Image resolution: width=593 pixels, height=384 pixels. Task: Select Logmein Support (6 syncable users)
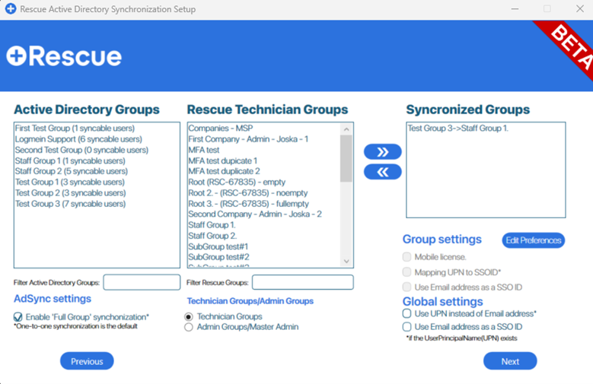point(78,139)
